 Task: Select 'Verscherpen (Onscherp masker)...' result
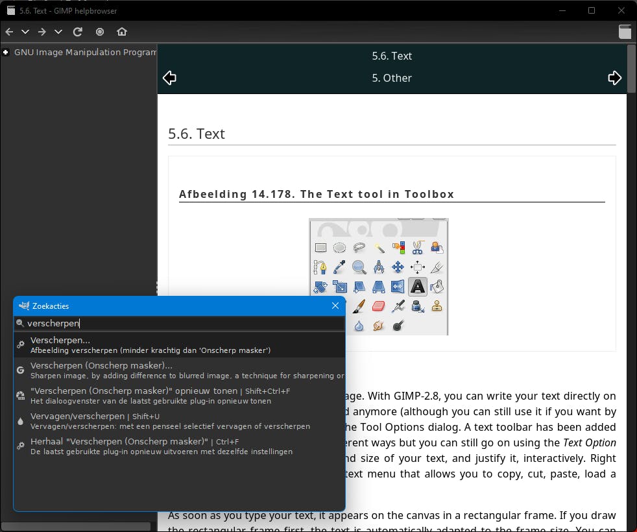coord(180,370)
